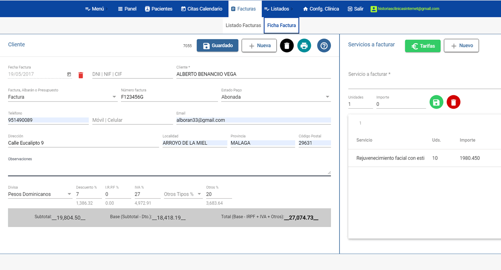
Task: Select the Rejuvenecimiento facial service row
Action: pyautogui.click(x=390, y=158)
